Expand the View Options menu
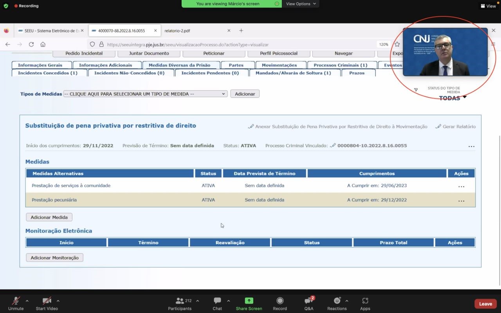The image size is (501, 313). pos(300,4)
